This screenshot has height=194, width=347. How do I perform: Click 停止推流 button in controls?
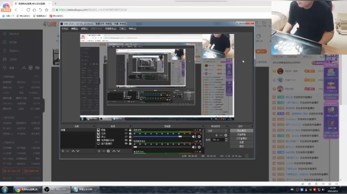[241, 131]
